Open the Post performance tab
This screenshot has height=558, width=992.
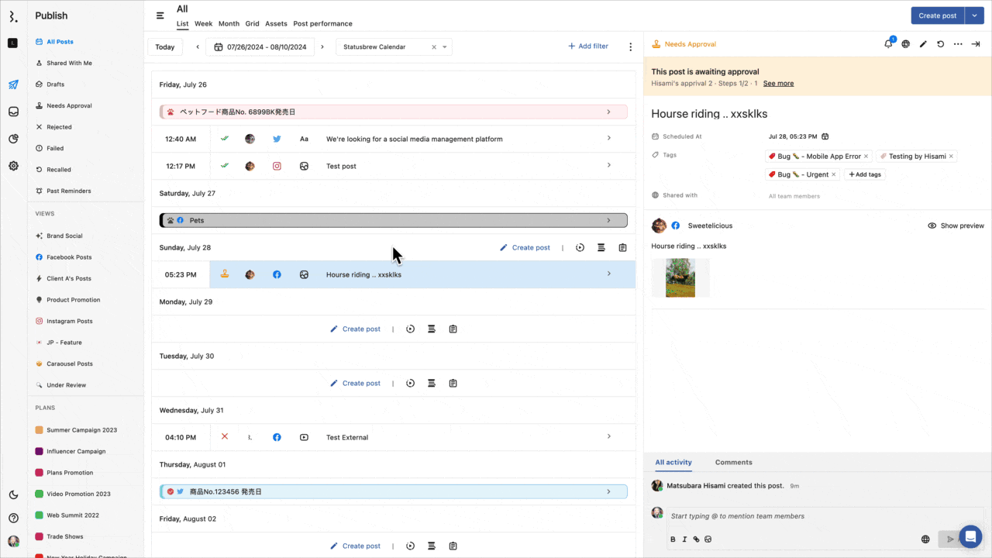click(322, 24)
